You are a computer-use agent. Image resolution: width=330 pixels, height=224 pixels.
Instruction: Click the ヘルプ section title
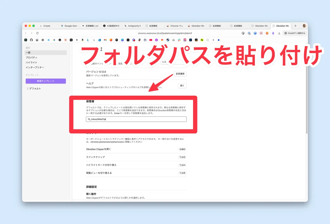pyautogui.click(x=90, y=83)
